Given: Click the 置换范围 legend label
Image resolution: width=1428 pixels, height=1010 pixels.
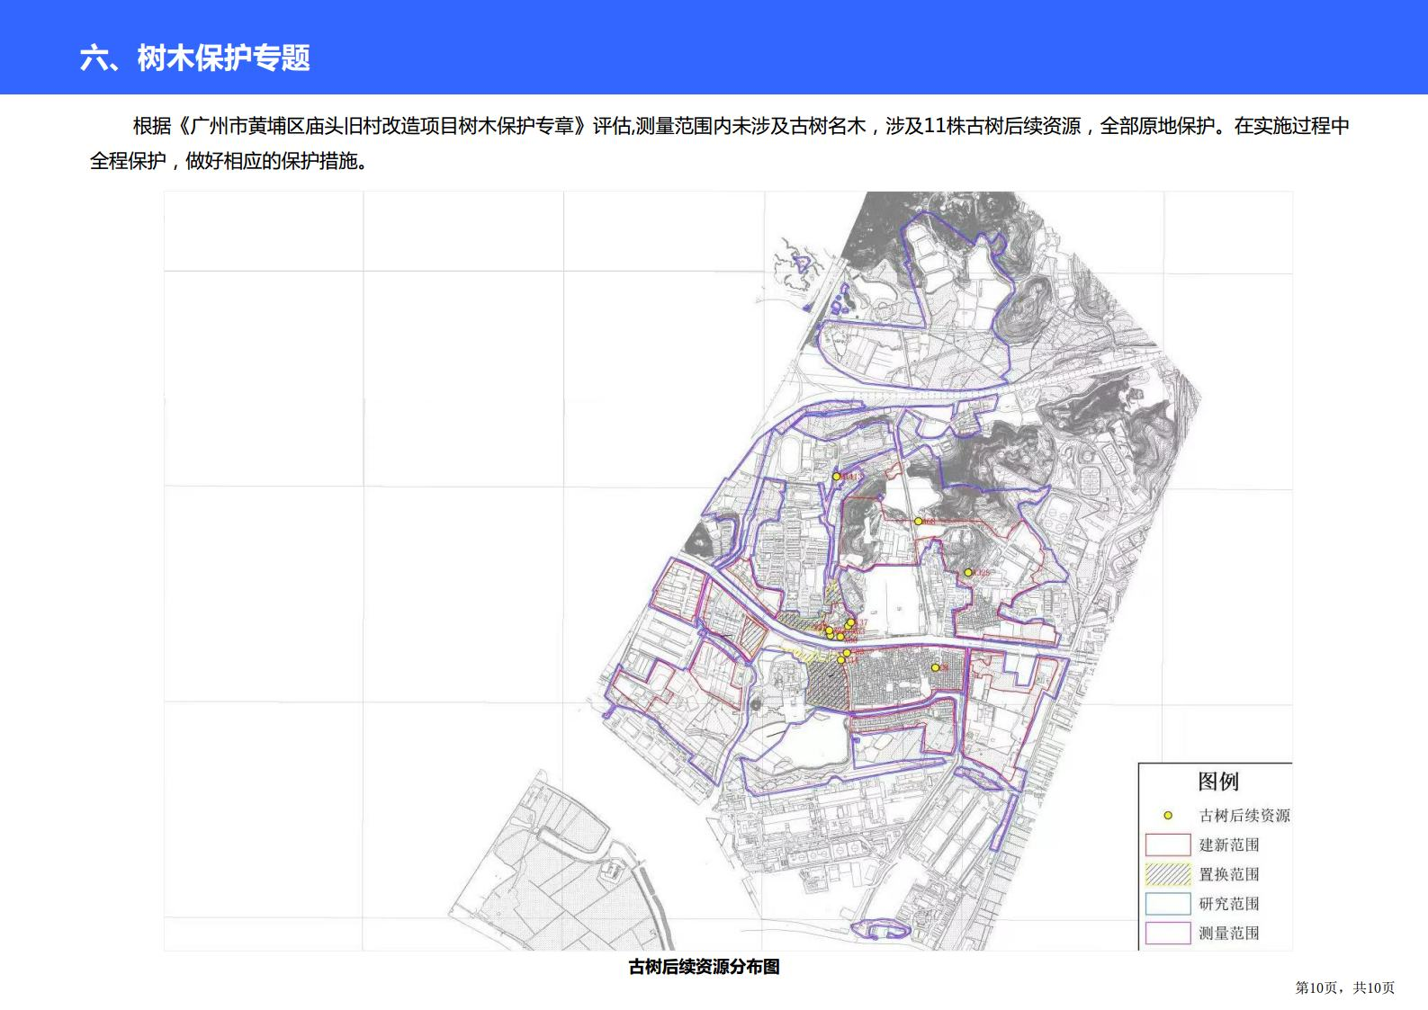Looking at the screenshot, I should 1228,874.
